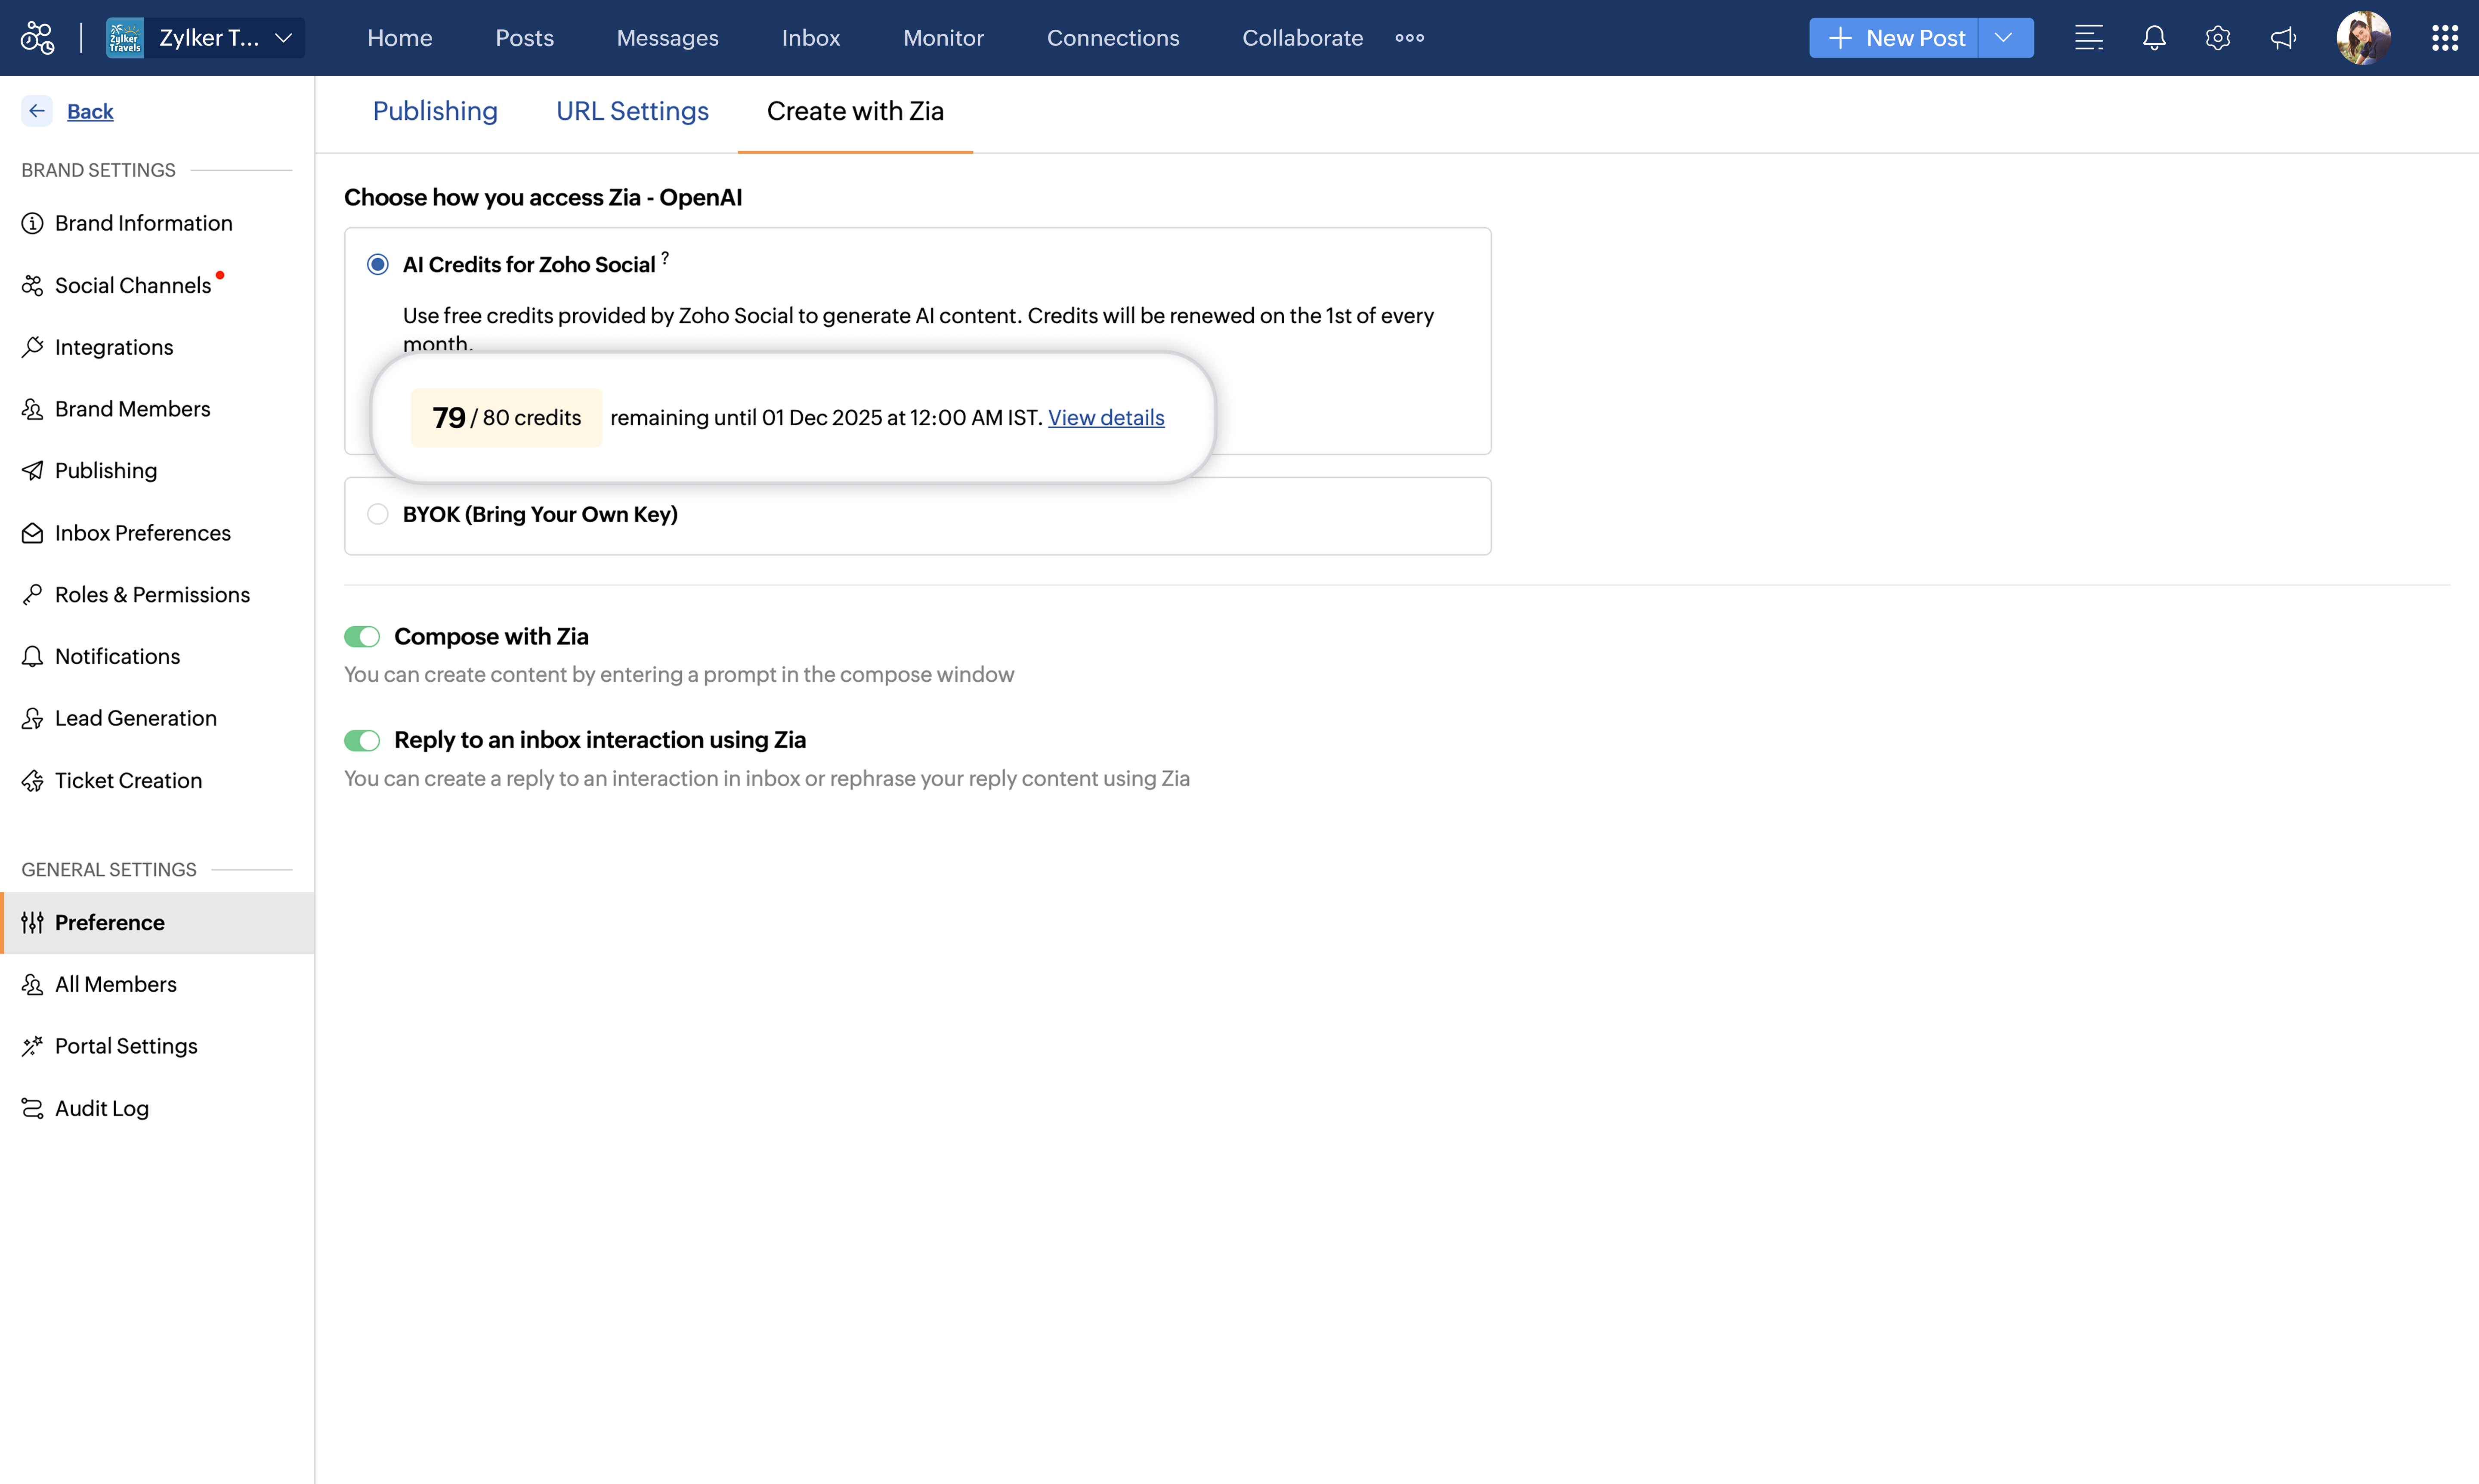Disable the Compose with Zia toggle

coord(362,637)
